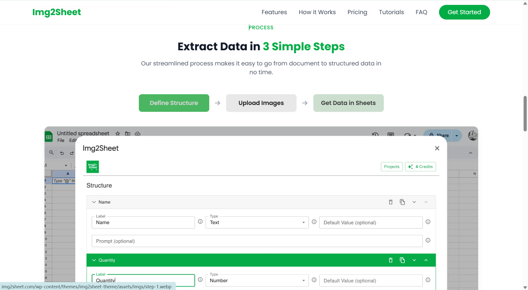This screenshot has height=290, width=528.
Task: Click info icon next to Name label
Action: 200,221
